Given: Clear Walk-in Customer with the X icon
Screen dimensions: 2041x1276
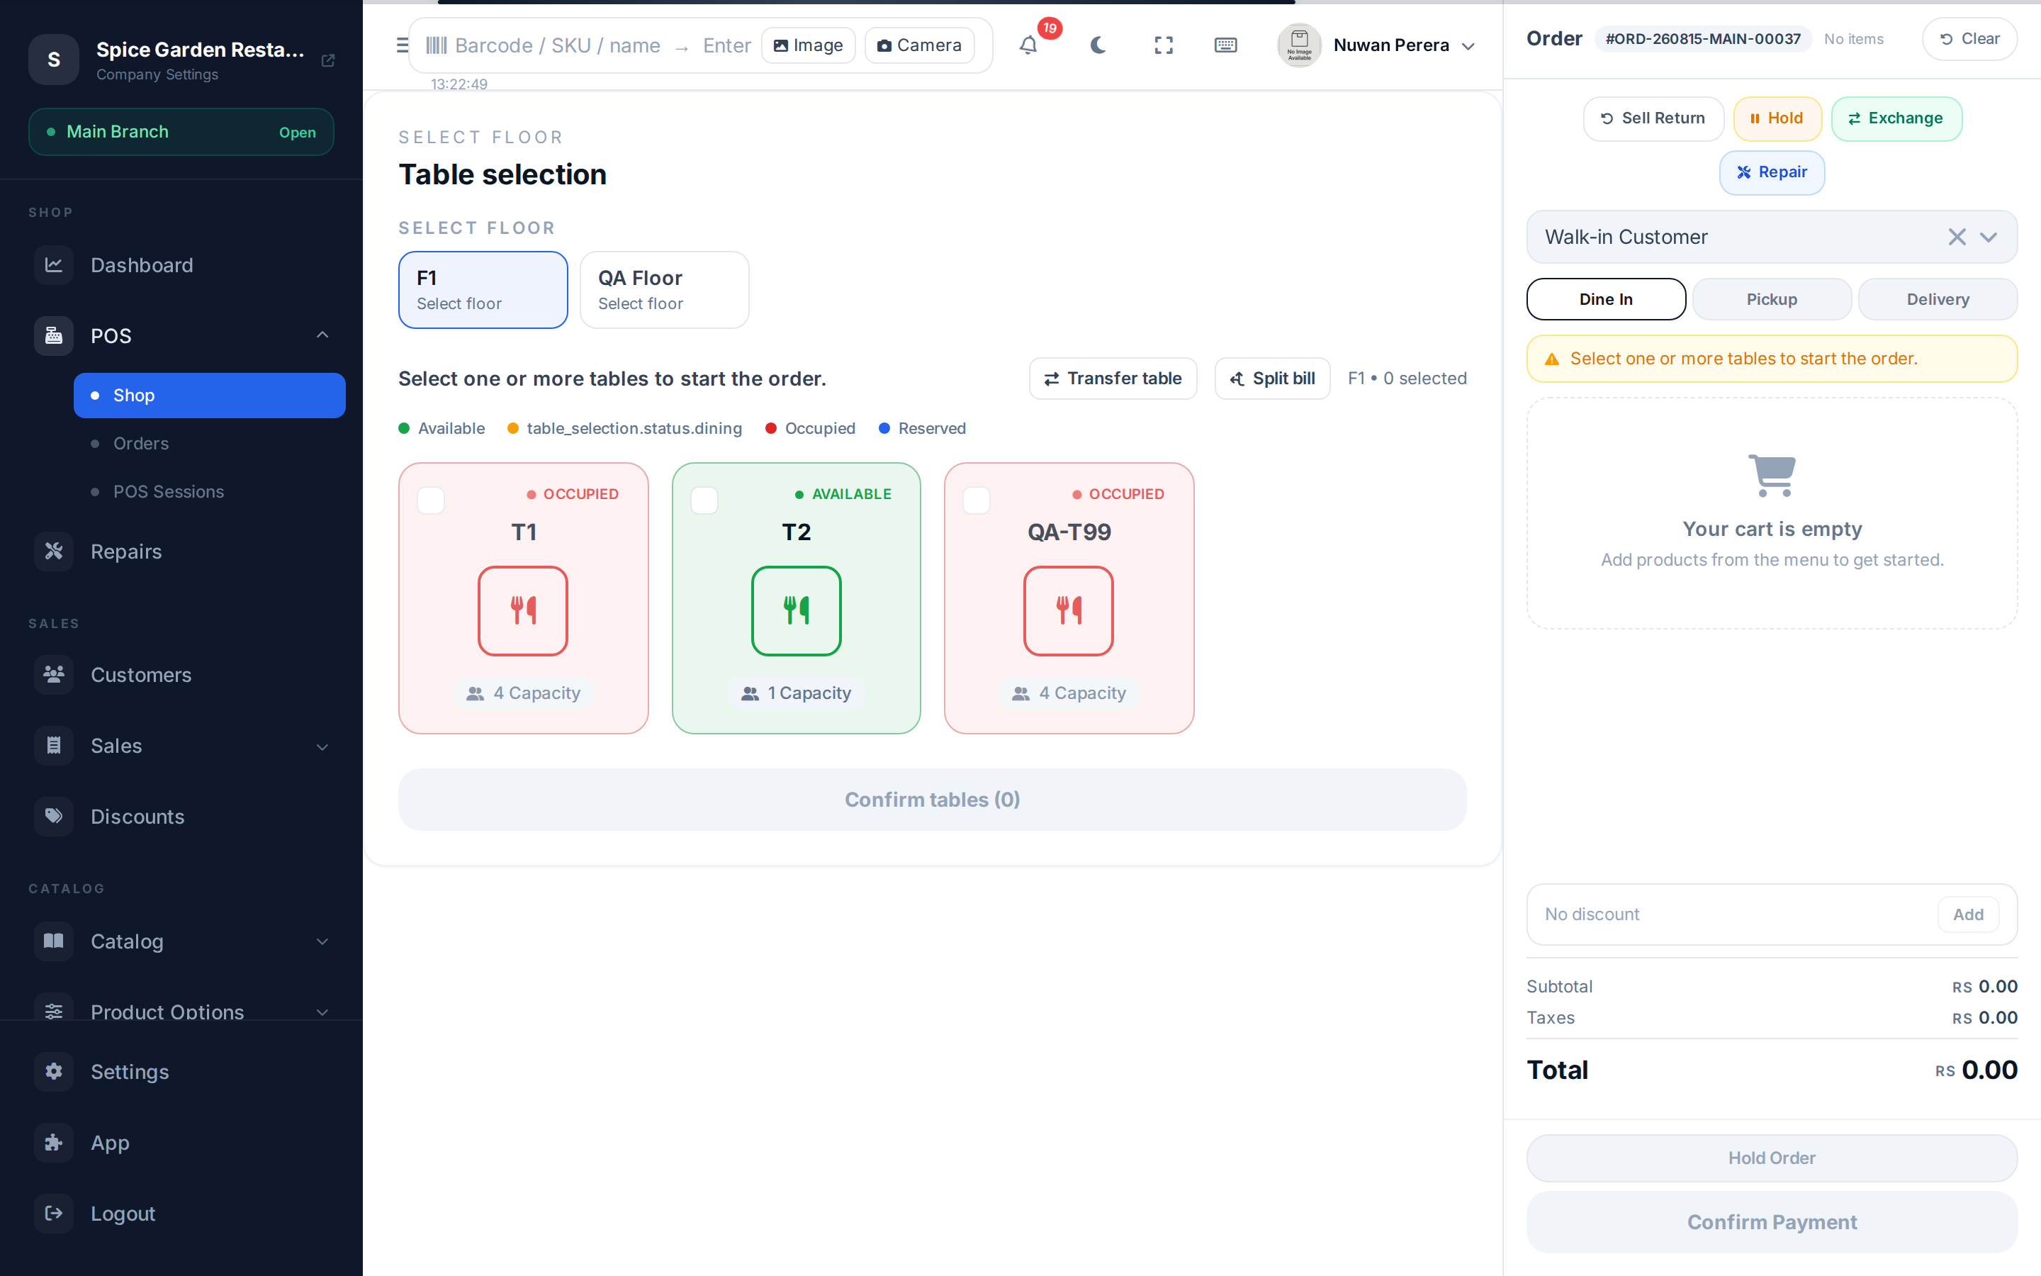Looking at the screenshot, I should pyautogui.click(x=1957, y=237).
